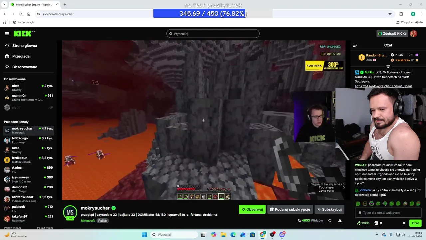Open Wszystkie zakładki bookmarks folder
This screenshot has width=426, height=240.
point(409,22)
